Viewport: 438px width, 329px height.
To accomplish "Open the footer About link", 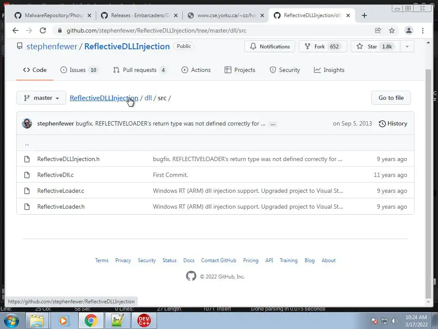I will (328, 260).
